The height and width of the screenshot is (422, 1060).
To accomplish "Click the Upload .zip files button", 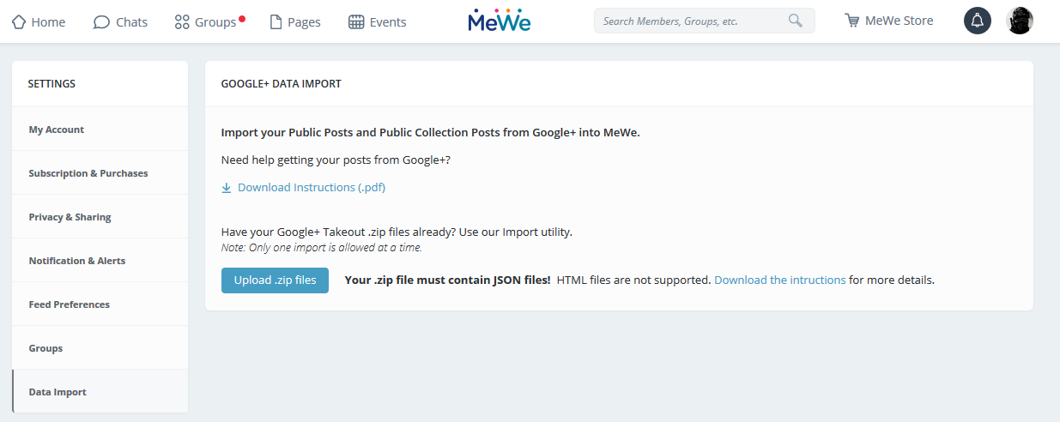I will tap(275, 280).
